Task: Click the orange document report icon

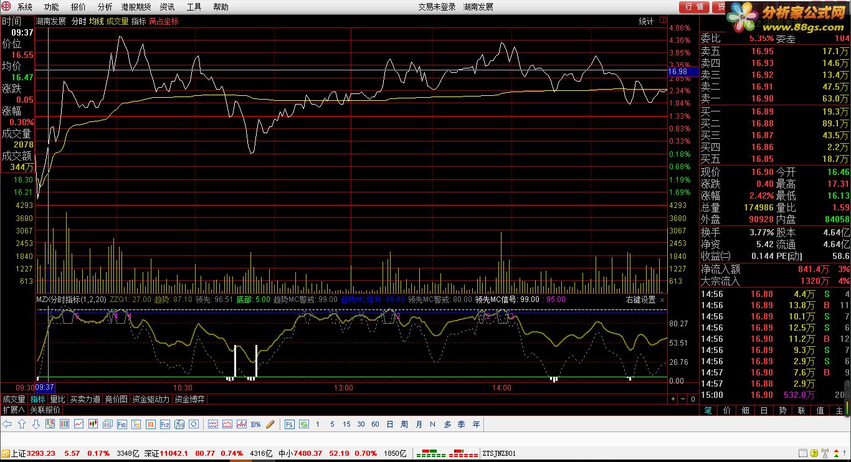Action: (x=150, y=424)
